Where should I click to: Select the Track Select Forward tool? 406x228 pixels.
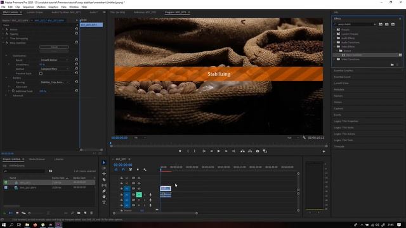coord(104,168)
